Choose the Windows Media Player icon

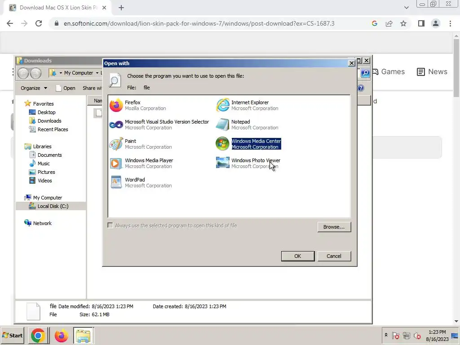(x=116, y=164)
